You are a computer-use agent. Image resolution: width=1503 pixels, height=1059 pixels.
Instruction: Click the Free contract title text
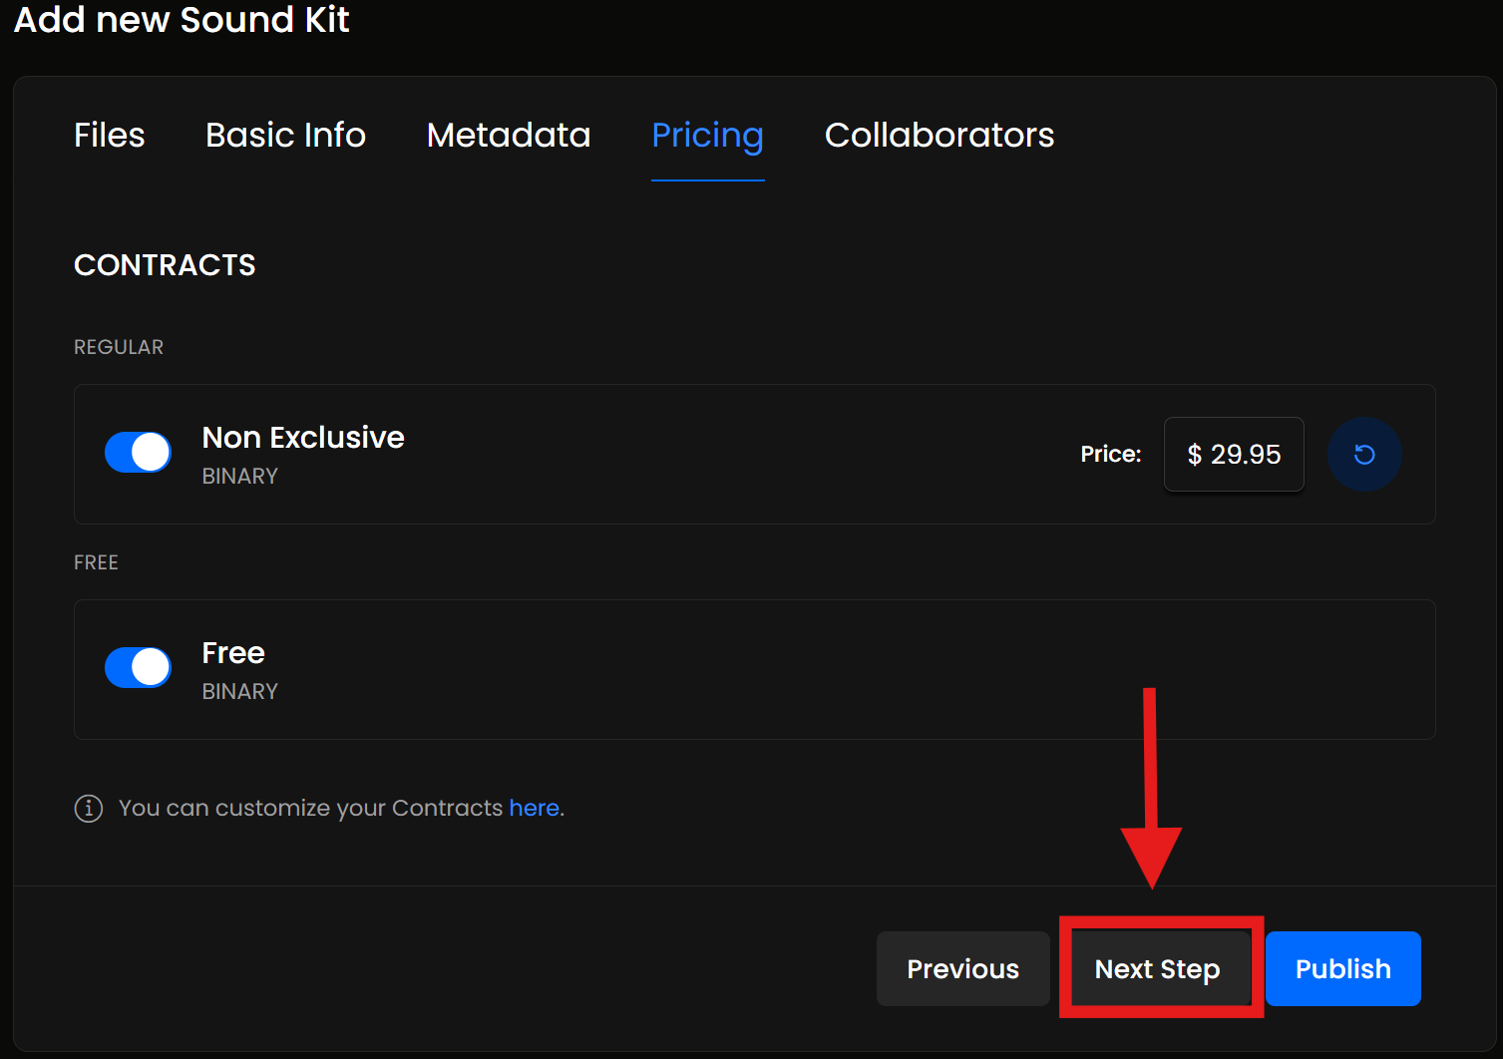click(x=233, y=653)
